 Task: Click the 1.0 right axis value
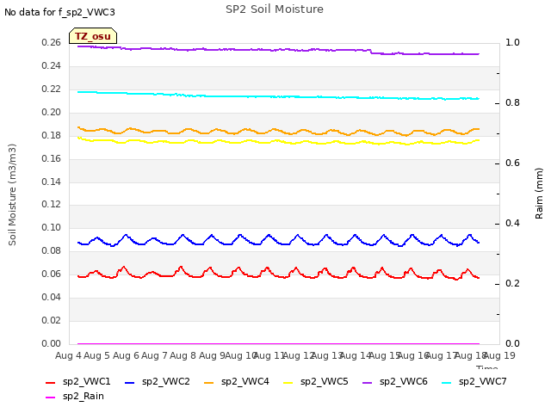point(512,42)
